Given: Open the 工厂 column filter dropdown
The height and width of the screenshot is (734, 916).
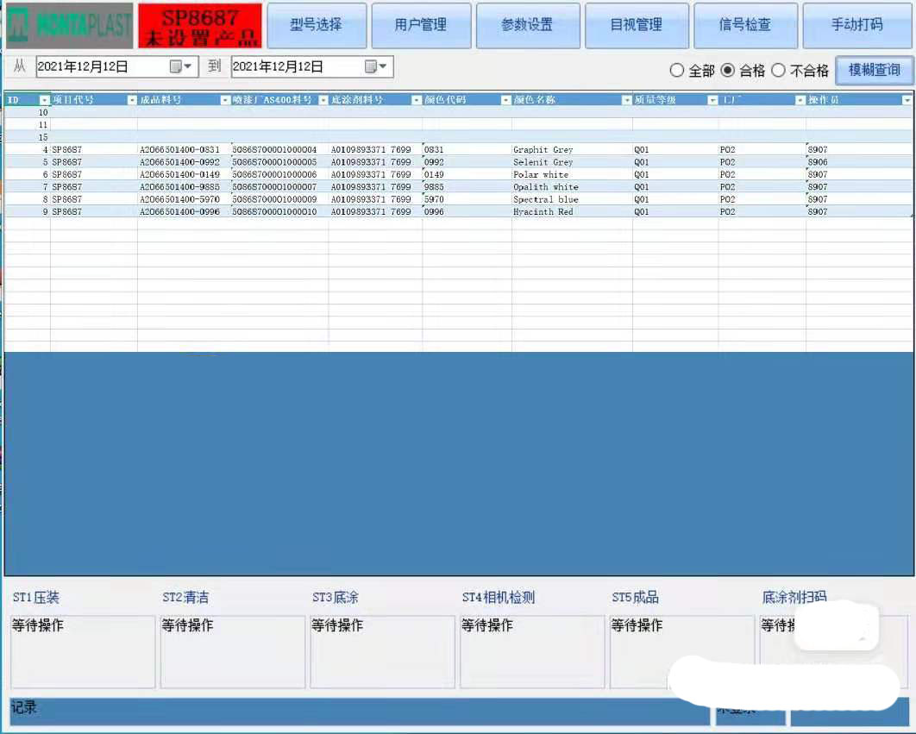Looking at the screenshot, I should 800,100.
